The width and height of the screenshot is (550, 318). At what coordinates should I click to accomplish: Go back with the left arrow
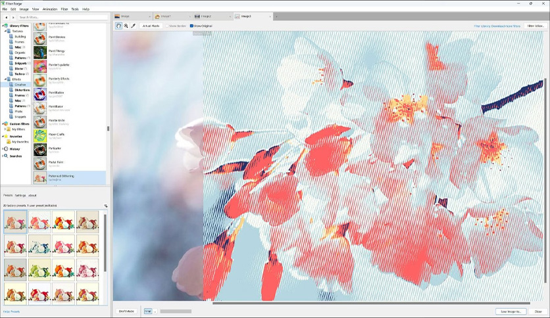tap(7, 17)
